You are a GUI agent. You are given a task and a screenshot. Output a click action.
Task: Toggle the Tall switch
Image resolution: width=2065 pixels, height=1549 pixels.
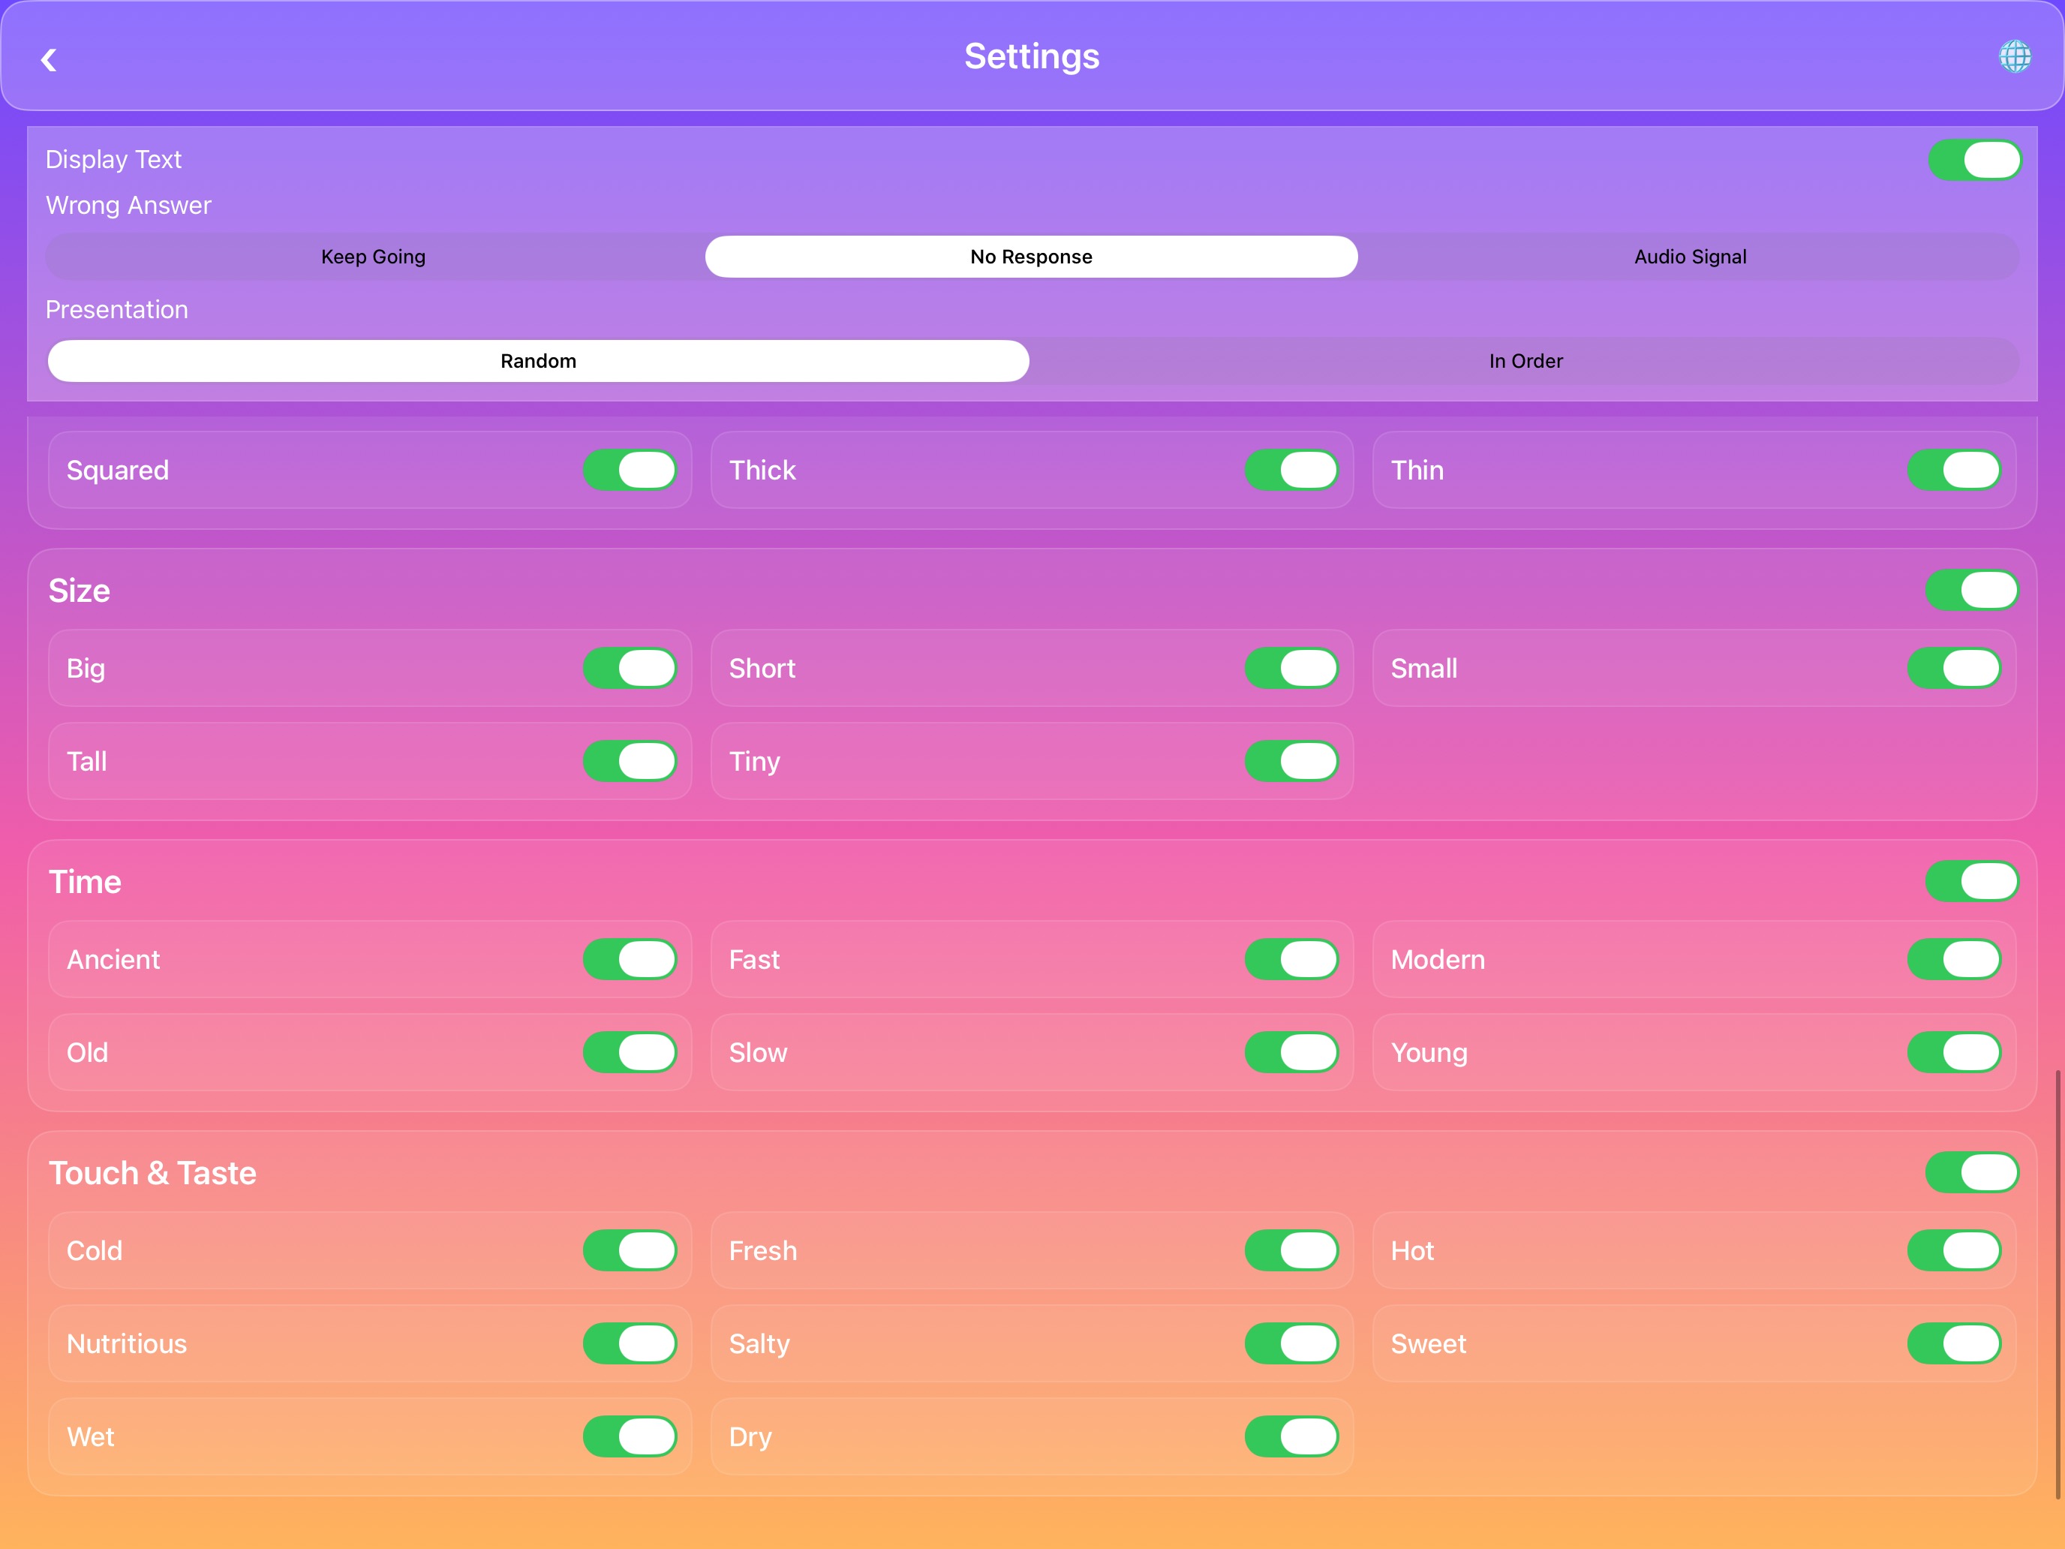point(630,761)
